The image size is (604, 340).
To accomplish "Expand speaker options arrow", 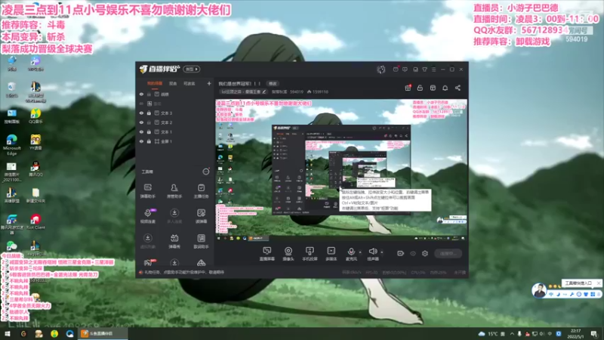I will [x=382, y=252].
